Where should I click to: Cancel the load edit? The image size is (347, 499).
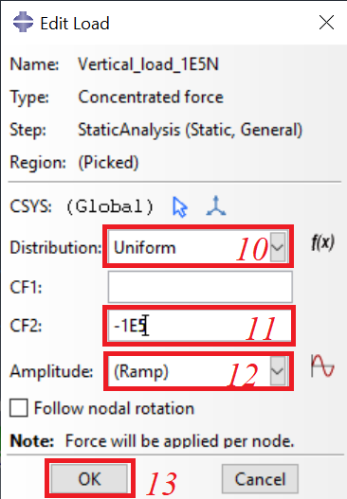point(260,479)
